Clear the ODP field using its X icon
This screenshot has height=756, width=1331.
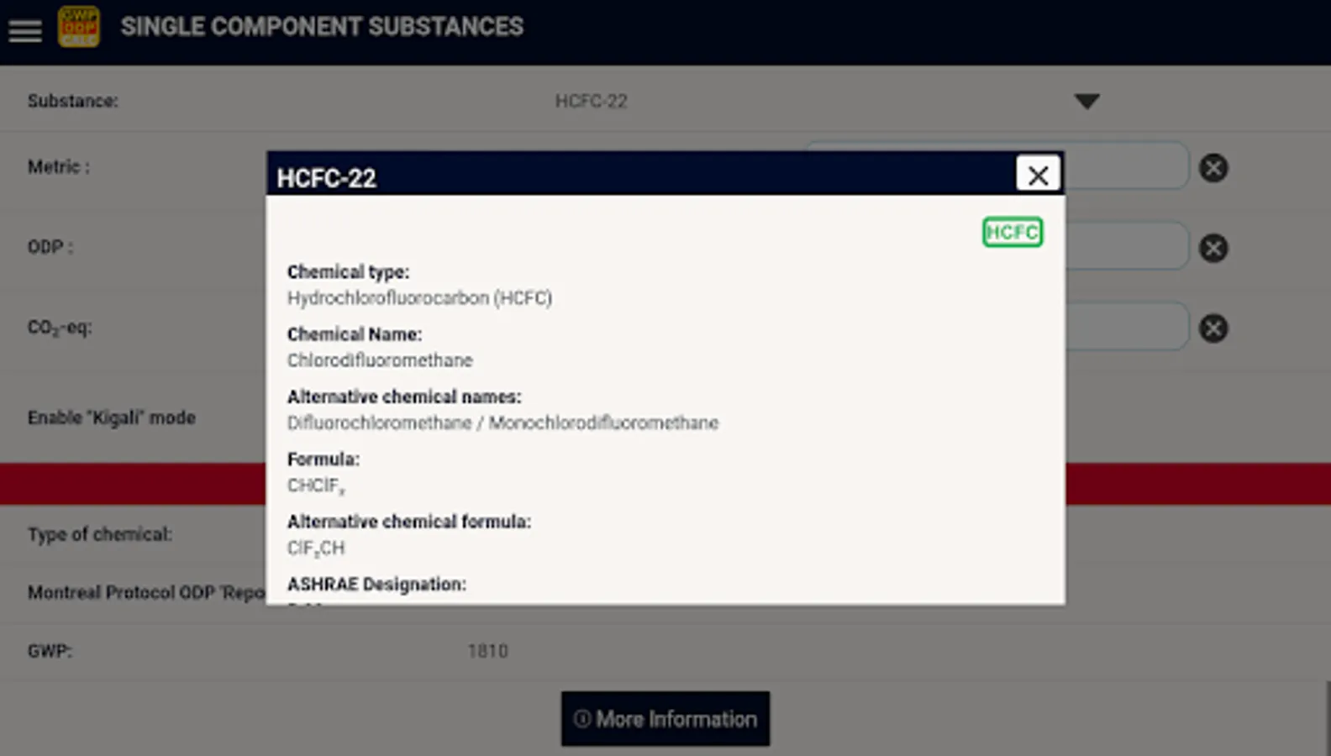[x=1213, y=248]
